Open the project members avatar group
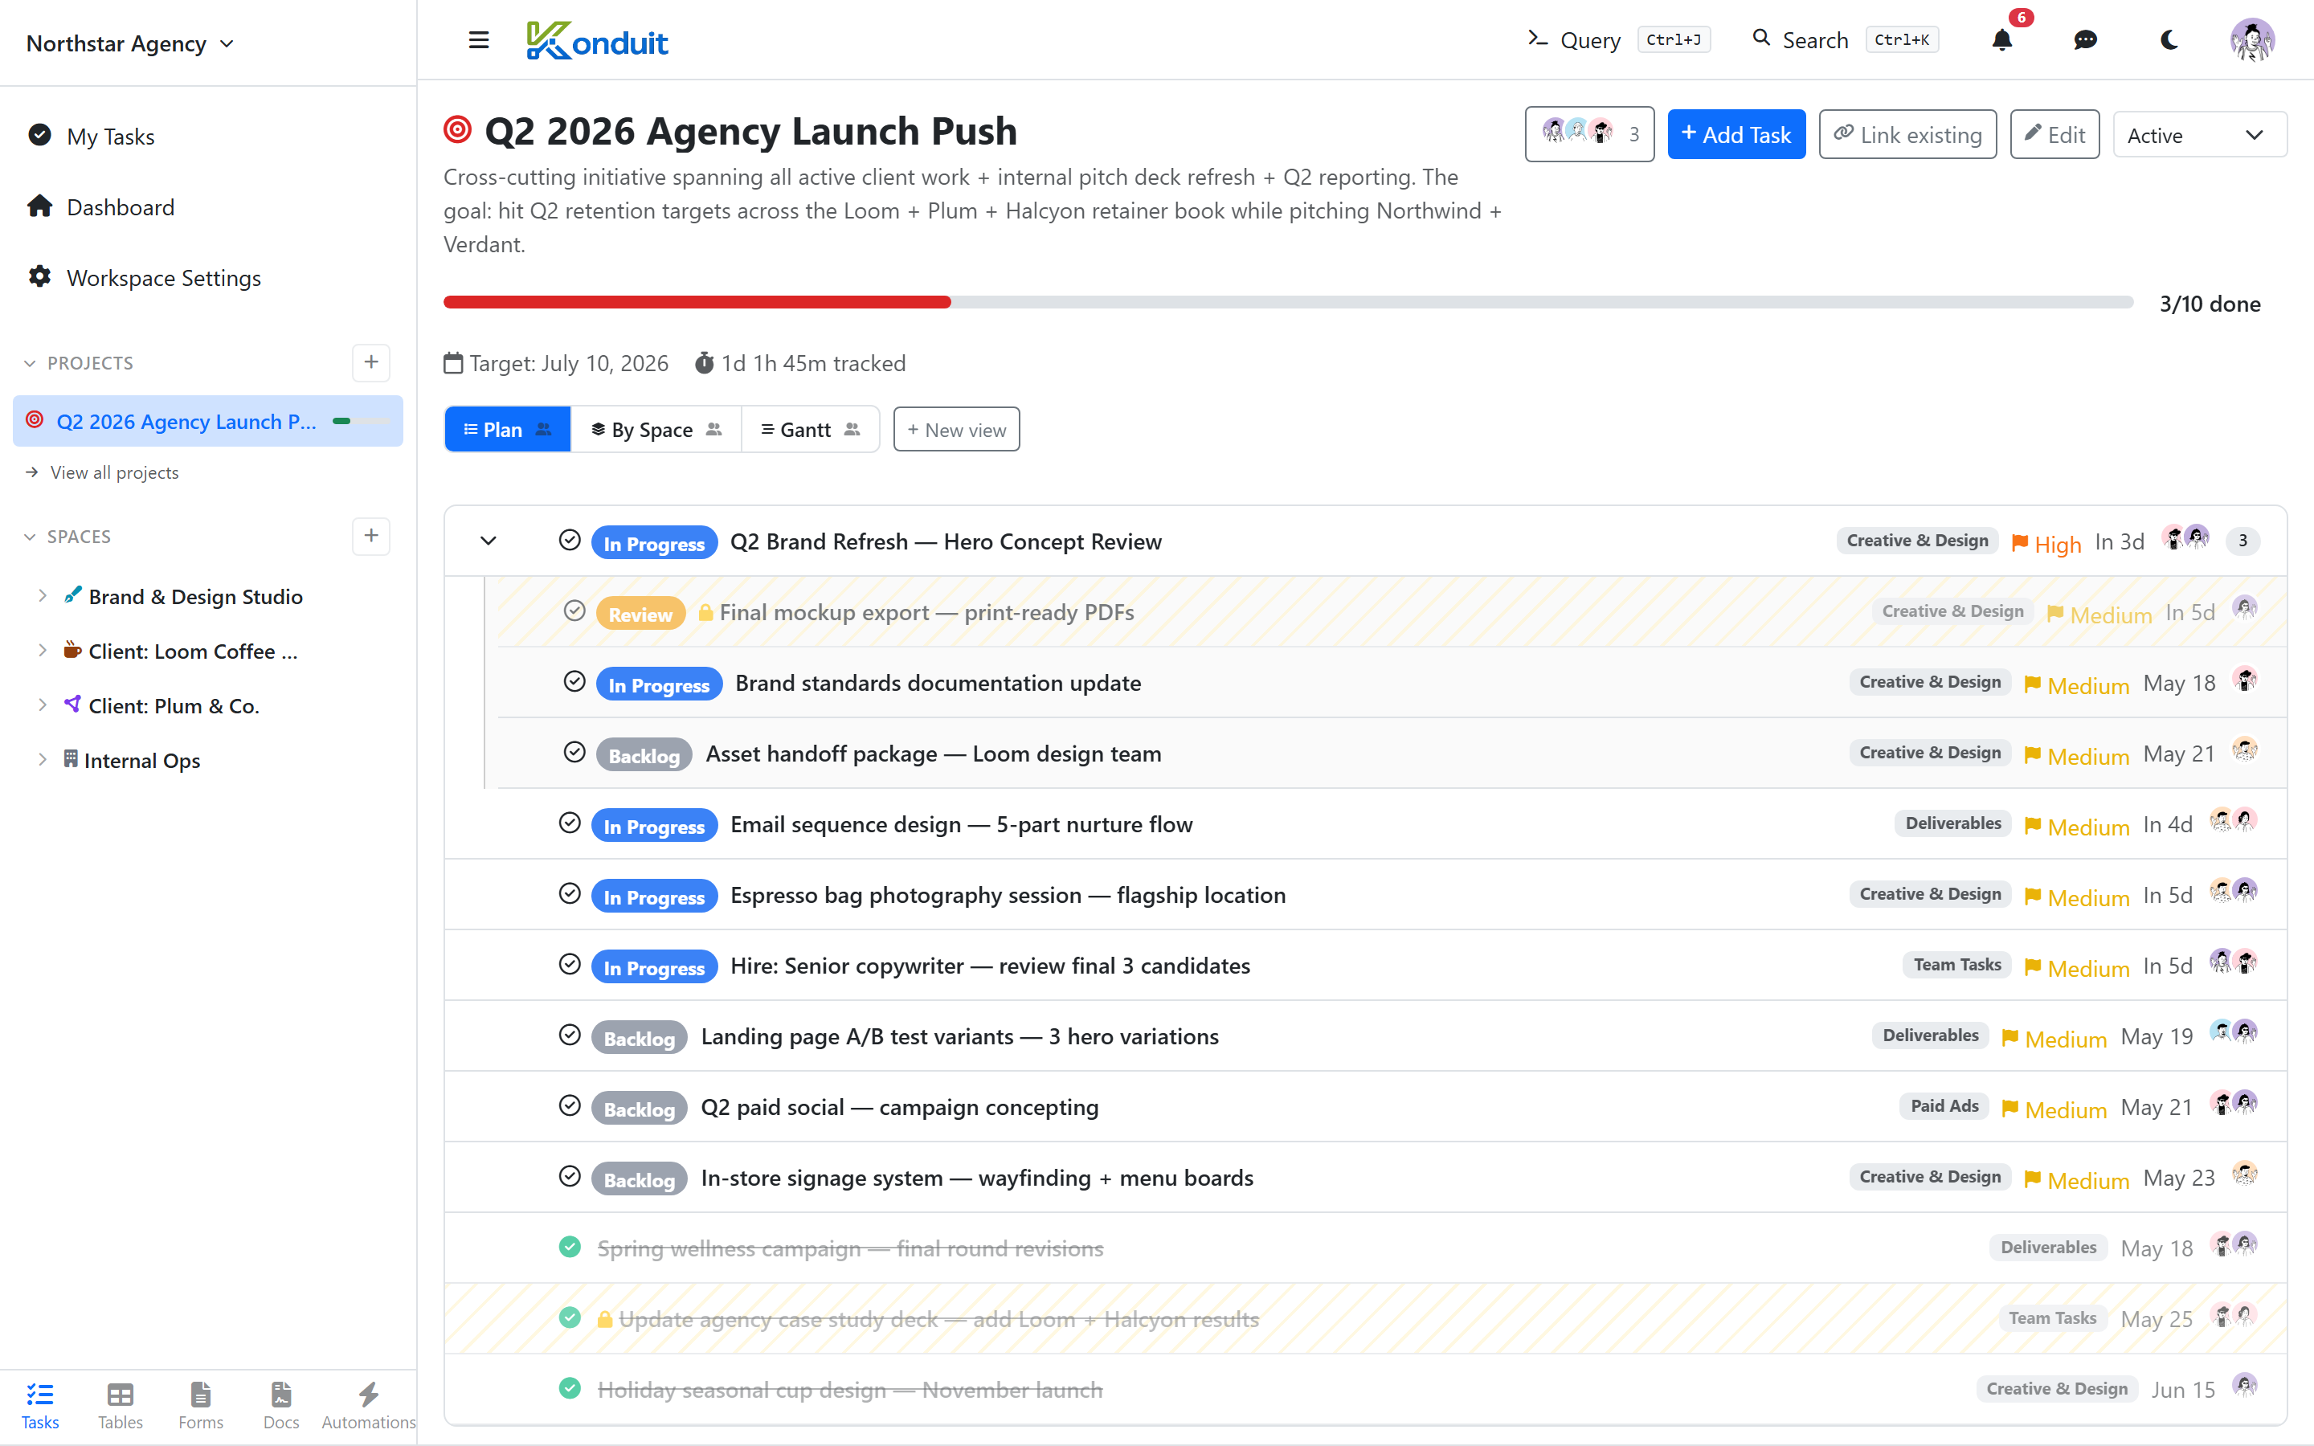2314x1446 pixels. click(1589, 134)
